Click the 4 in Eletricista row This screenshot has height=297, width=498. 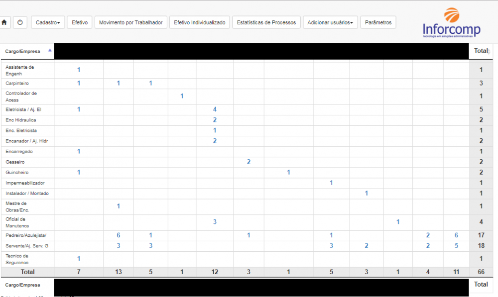[215, 109]
